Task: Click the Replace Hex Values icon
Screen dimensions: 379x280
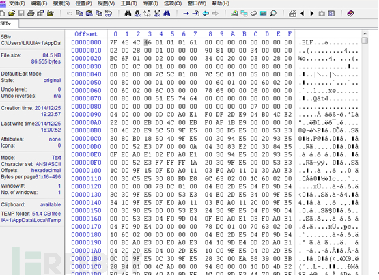Action: click(157, 13)
